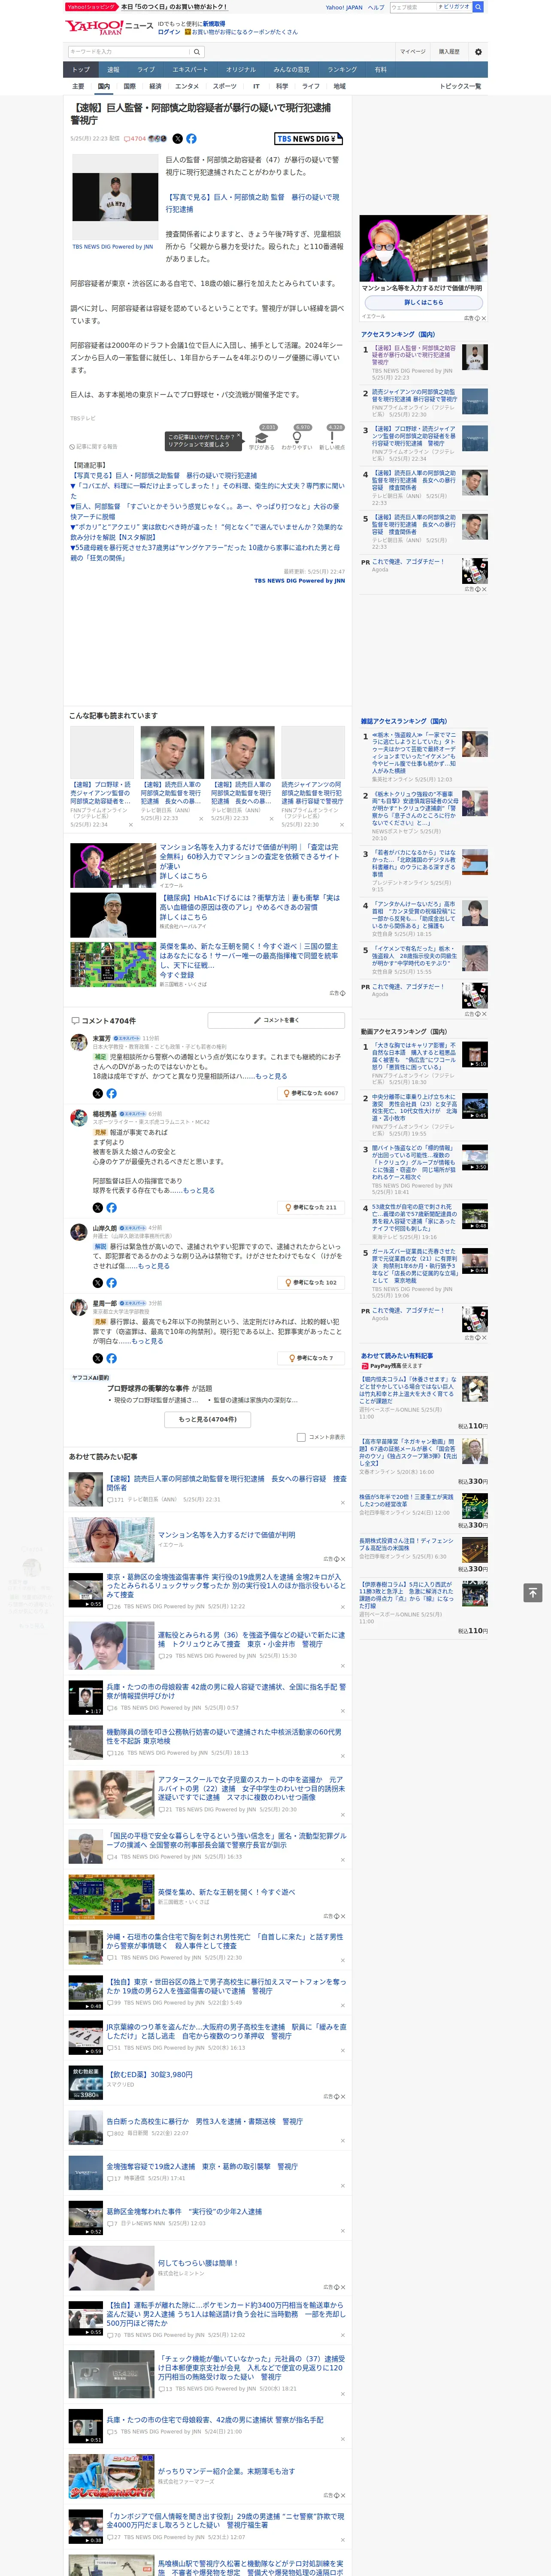Click the コメントを書く button

[x=276, y=1020]
